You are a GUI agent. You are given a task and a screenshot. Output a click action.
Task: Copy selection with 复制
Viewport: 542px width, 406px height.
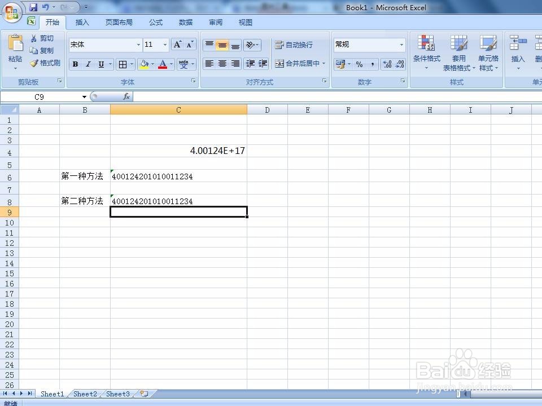(42, 50)
